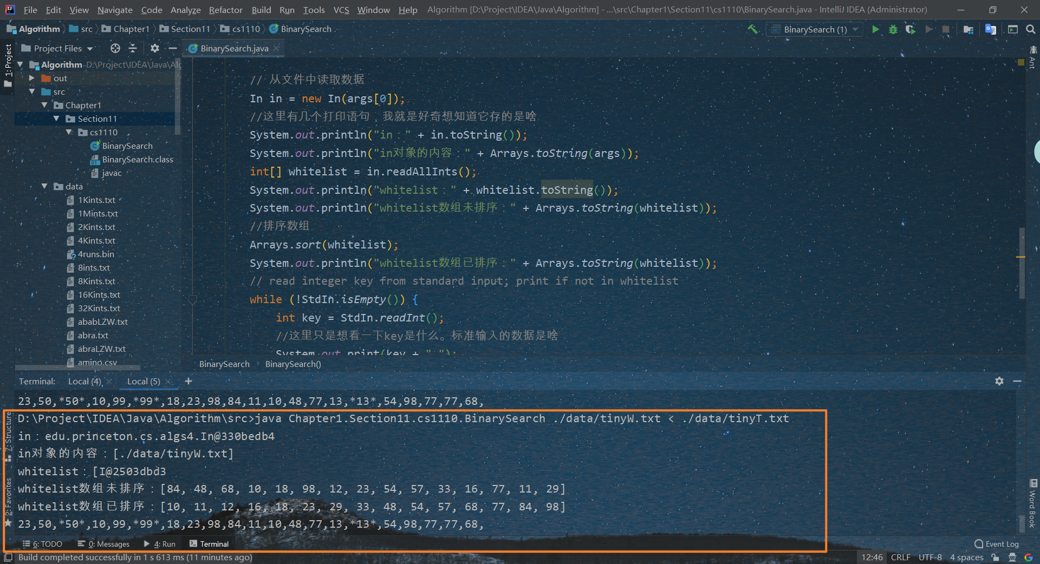Start debugging with the bug icon
Viewport: 1040px width, 564px height.
[893, 29]
